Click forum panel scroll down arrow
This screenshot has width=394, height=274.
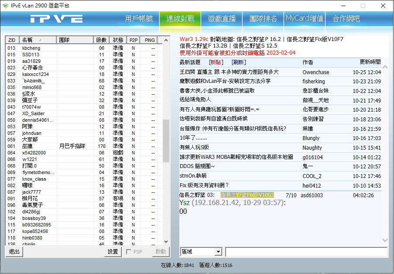coord(385,240)
